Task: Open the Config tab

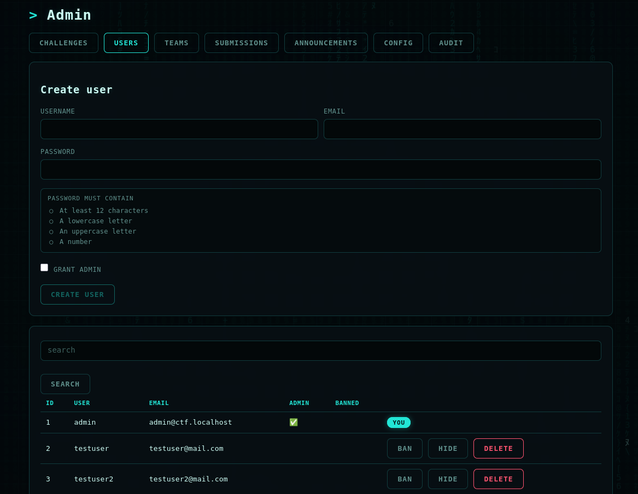Action: 399,43
